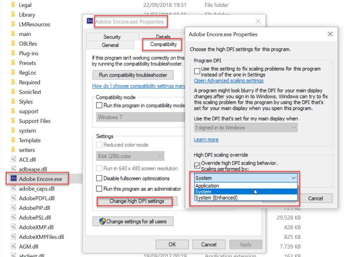This screenshot has width=347, height=257.
Task: Click the AdobeXMP.dll file icon
Action: tap(13, 227)
